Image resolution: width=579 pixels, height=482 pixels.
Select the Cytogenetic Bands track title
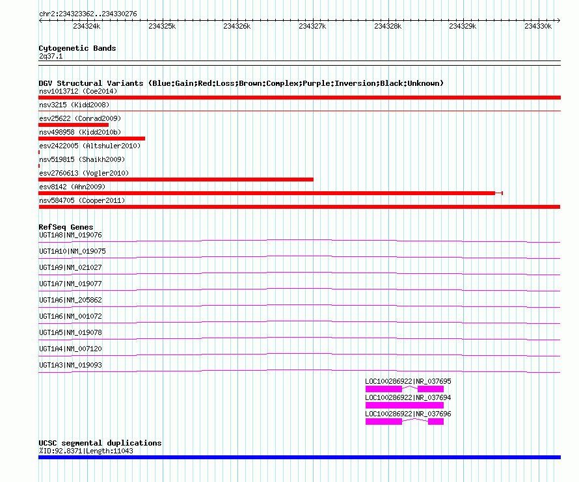tap(77, 48)
